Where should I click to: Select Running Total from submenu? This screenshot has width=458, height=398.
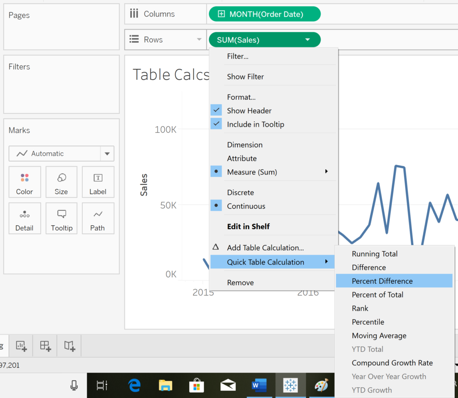point(374,254)
